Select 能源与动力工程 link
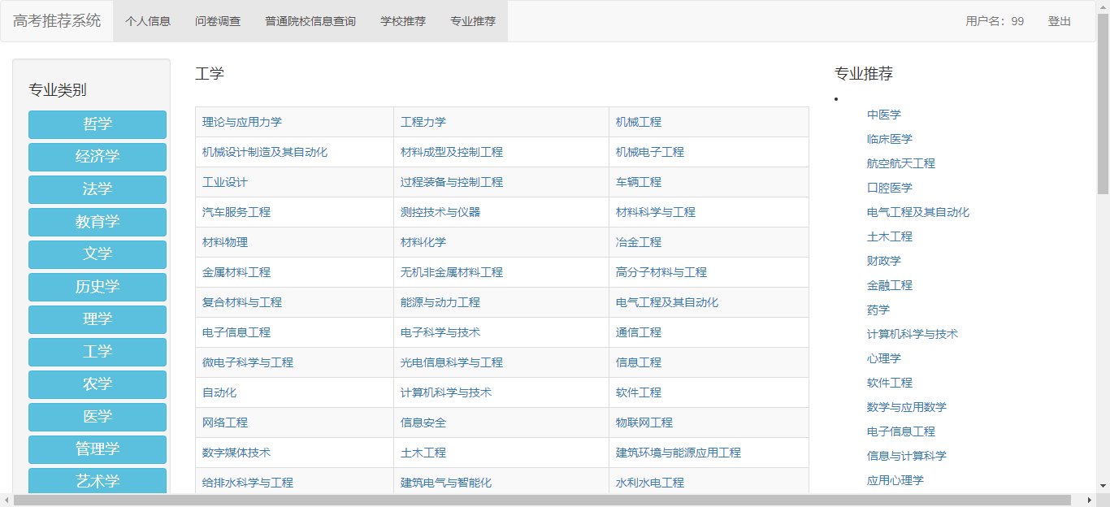The width and height of the screenshot is (1110, 507). pyautogui.click(x=440, y=302)
